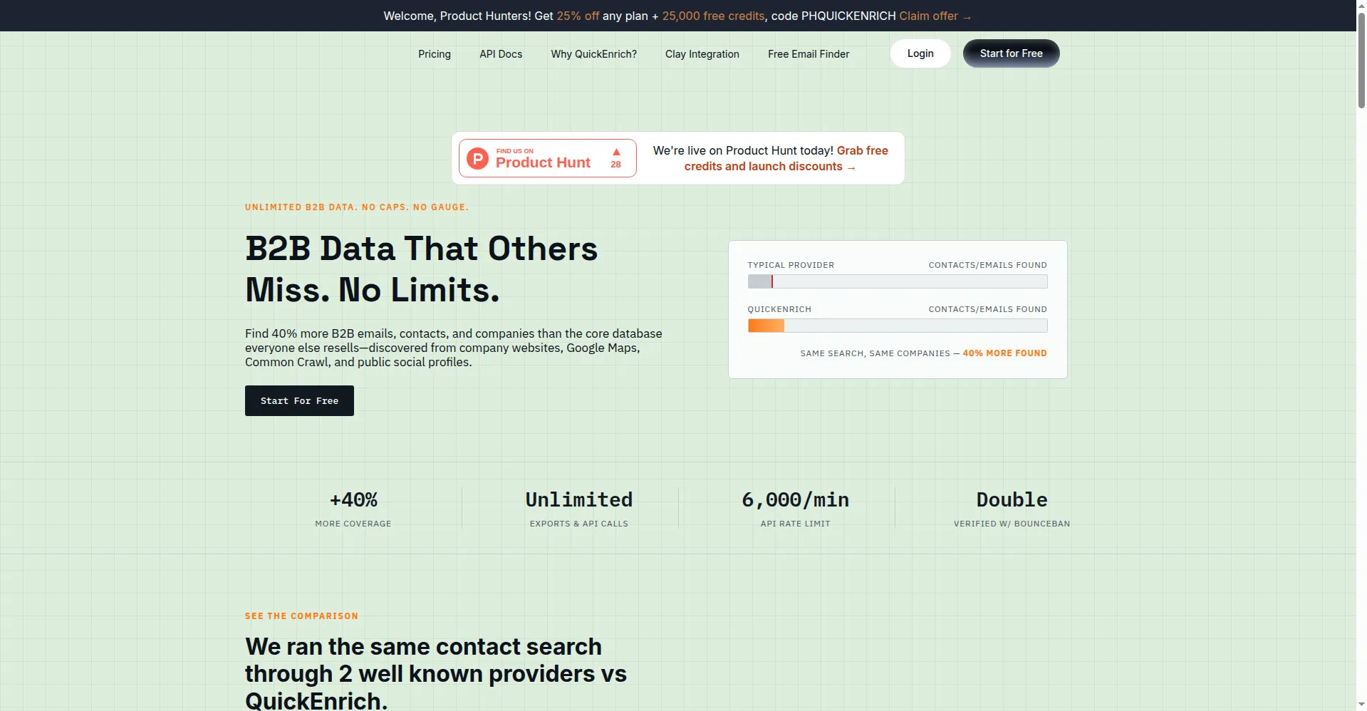The height and width of the screenshot is (711, 1367).
Task: Click the B2B Data That Others Miss headline
Action: [421, 269]
